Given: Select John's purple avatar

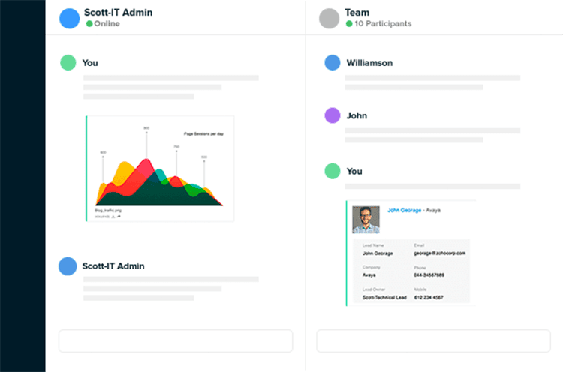Looking at the screenshot, I should tap(332, 116).
